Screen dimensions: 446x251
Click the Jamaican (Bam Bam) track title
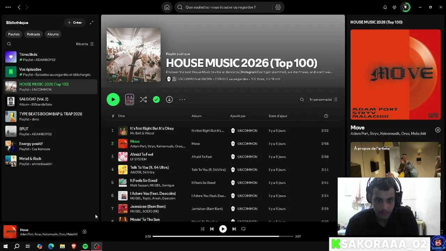coord(148,206)
